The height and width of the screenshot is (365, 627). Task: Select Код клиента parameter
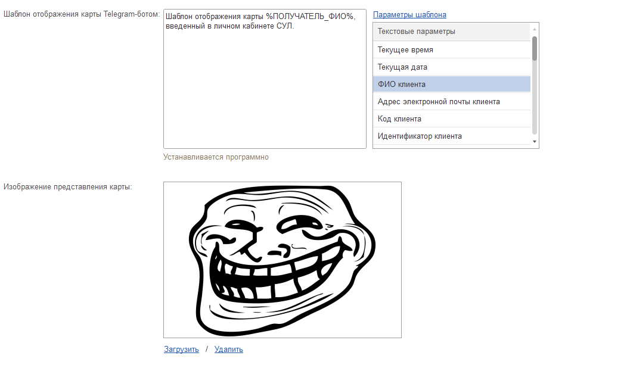pyautogui.click(x=452, y=118)
